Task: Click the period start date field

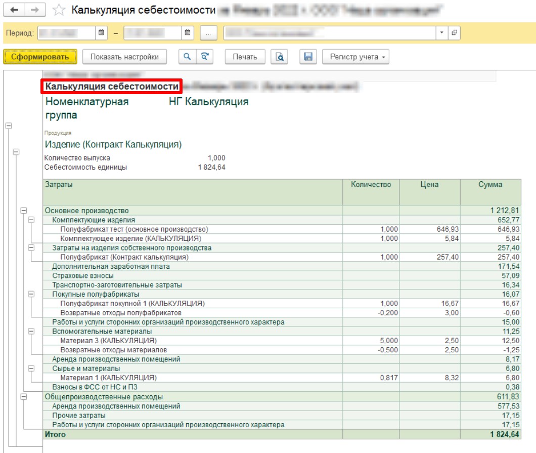Action: coord(66,33)
